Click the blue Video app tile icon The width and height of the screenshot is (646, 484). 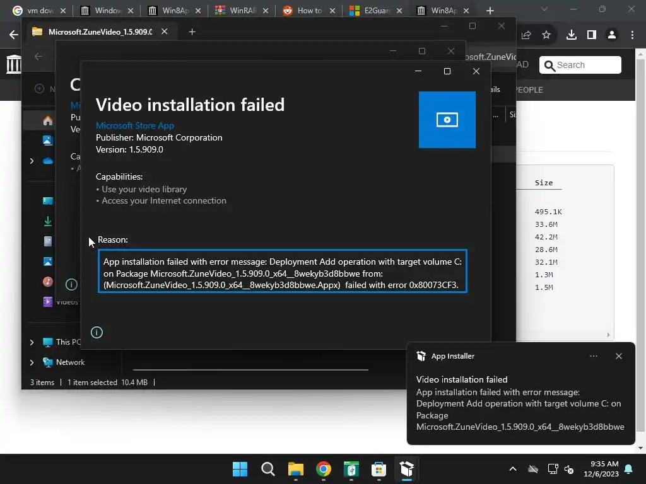coord(447,120)
